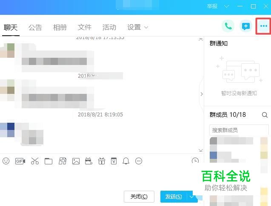Viewport: 271px width, 206px height.
Task: Insert a picture with image icon
Action: (76, 161)
